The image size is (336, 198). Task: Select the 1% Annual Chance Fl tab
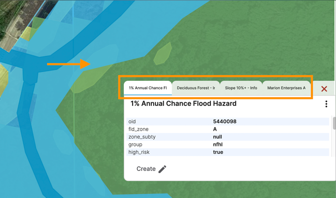(148, 88)
